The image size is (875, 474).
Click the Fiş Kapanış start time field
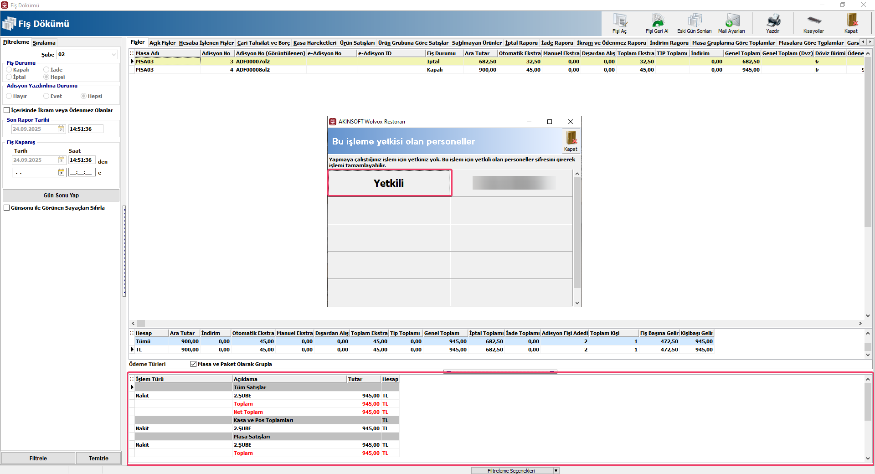click(81, 160)
